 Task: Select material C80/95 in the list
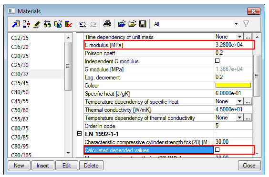(20, 147)
